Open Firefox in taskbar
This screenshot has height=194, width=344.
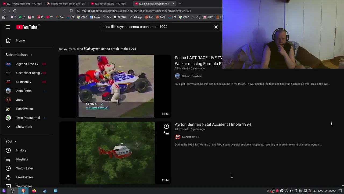point(34,191)
